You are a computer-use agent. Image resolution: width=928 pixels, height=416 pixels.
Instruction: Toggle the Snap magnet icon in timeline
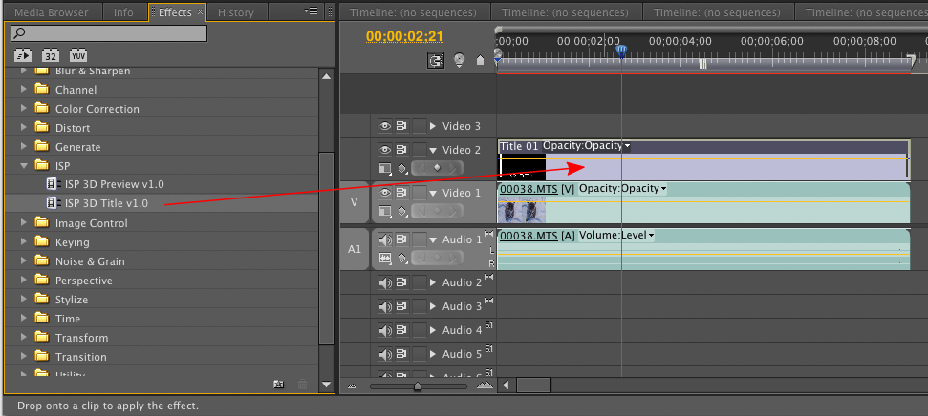coord(436,60)
